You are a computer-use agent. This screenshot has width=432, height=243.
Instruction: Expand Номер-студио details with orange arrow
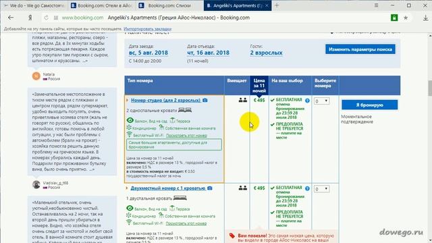coord(127,101)
